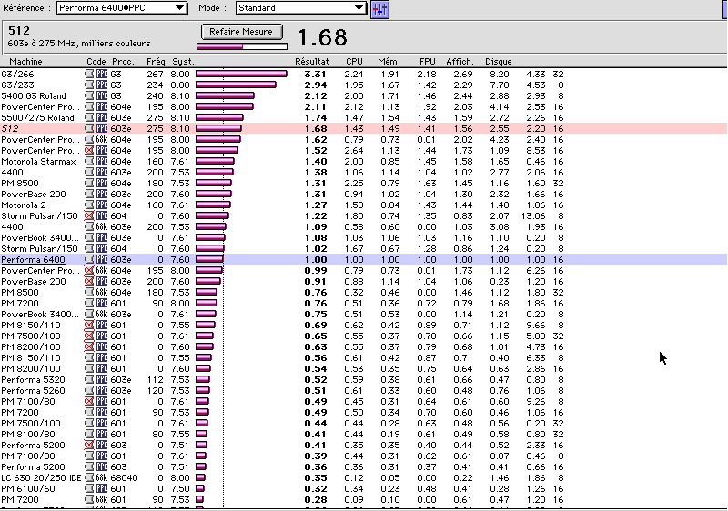The height and width of the screenshot is (511, 728).
Task: Click the result bar in the Performa 6400 row
Action: (210, 260)
